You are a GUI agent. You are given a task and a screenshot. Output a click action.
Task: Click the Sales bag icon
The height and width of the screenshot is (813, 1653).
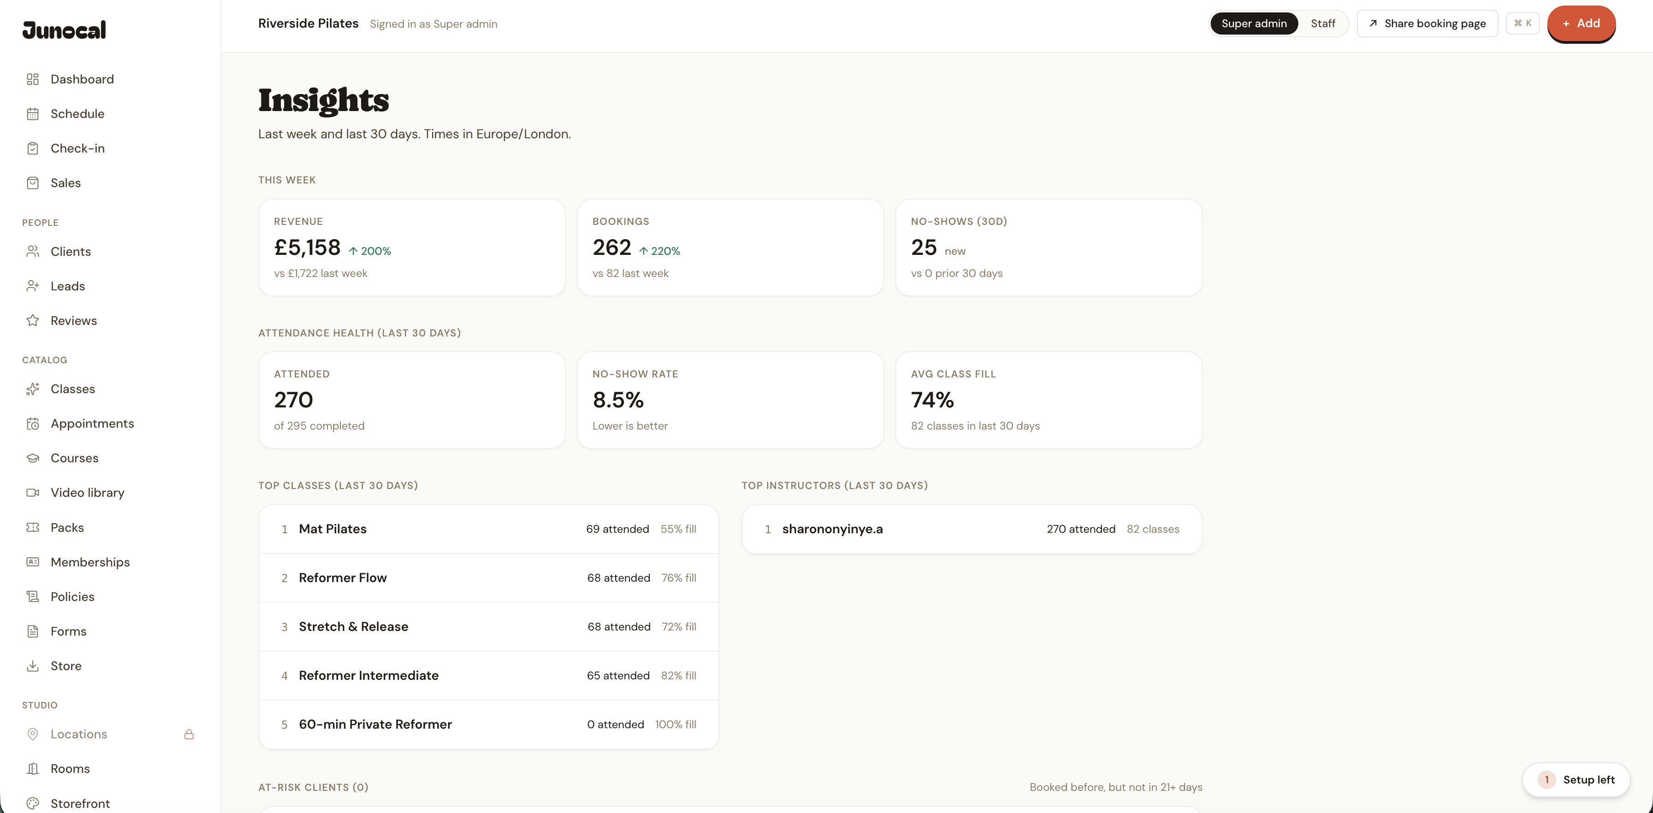point(33,183)
